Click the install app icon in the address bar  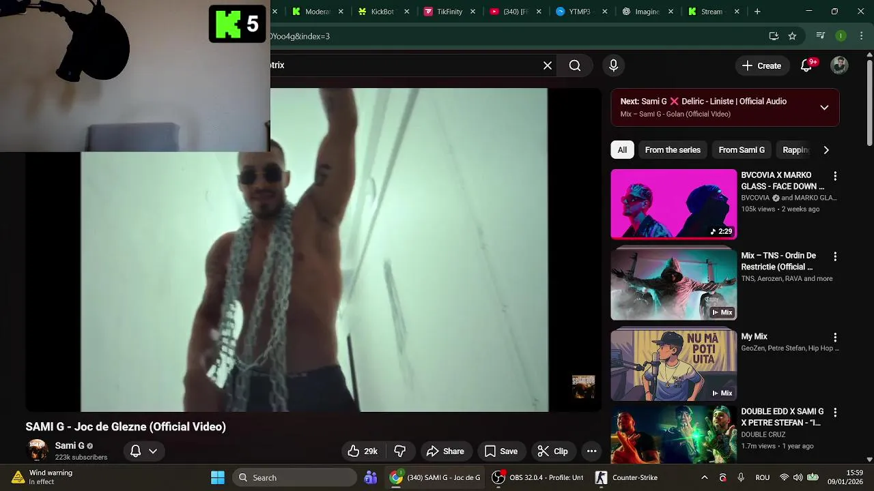[x=774, y=36]
